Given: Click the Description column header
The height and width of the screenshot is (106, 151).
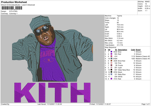Looking at the screenshot, I should coord(123,50).
